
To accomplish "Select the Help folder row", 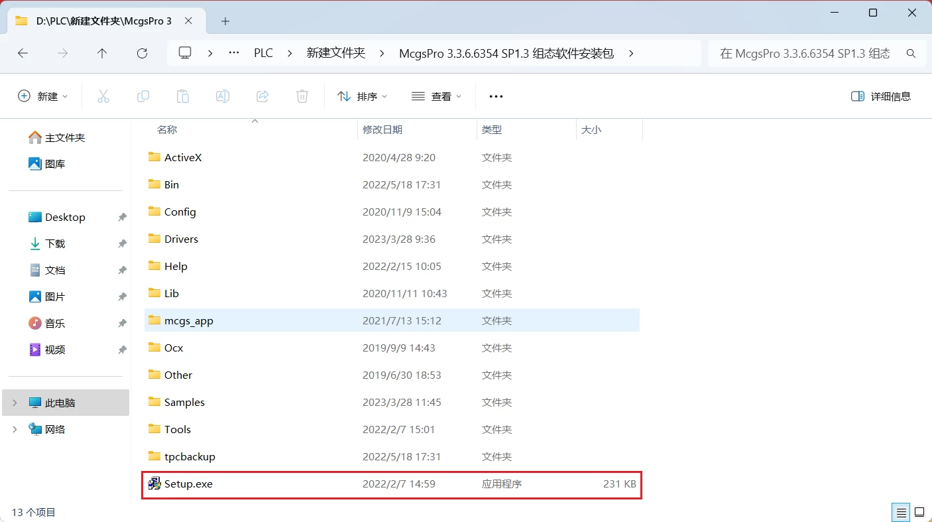I will (x=392, y=266).
